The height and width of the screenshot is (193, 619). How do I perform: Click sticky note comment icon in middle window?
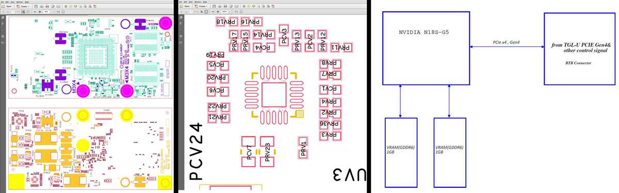coord(249,6)
